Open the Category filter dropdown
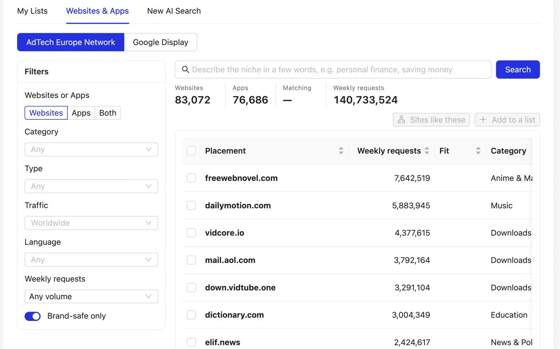This screenshot has width=560, height=349. pos(91,149)
